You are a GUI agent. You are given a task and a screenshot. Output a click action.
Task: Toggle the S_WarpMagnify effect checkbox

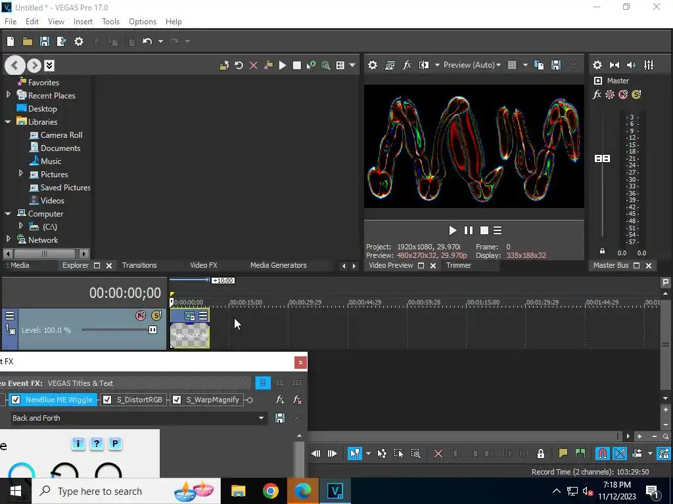point(177,400)
